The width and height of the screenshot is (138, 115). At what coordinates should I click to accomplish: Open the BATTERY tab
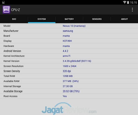(69, 19)
